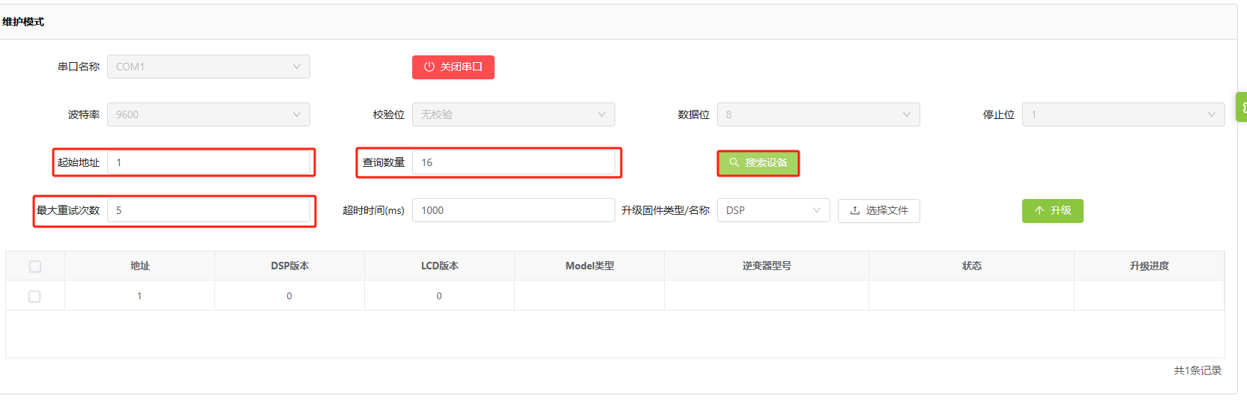Open the 停止位 dropdown showing 1
This screenshot has width=1247, height=401.
[x=1123, y=114]
